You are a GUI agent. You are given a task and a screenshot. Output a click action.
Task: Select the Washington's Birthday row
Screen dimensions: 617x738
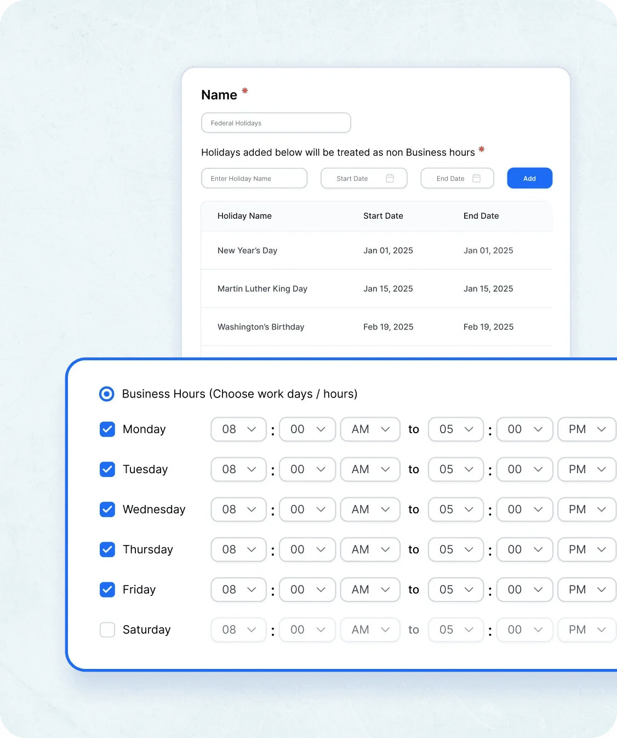click(376, 327)
